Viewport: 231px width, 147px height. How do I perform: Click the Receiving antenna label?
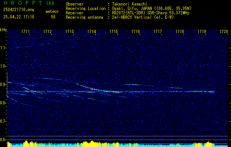click(x=84, y=17)
